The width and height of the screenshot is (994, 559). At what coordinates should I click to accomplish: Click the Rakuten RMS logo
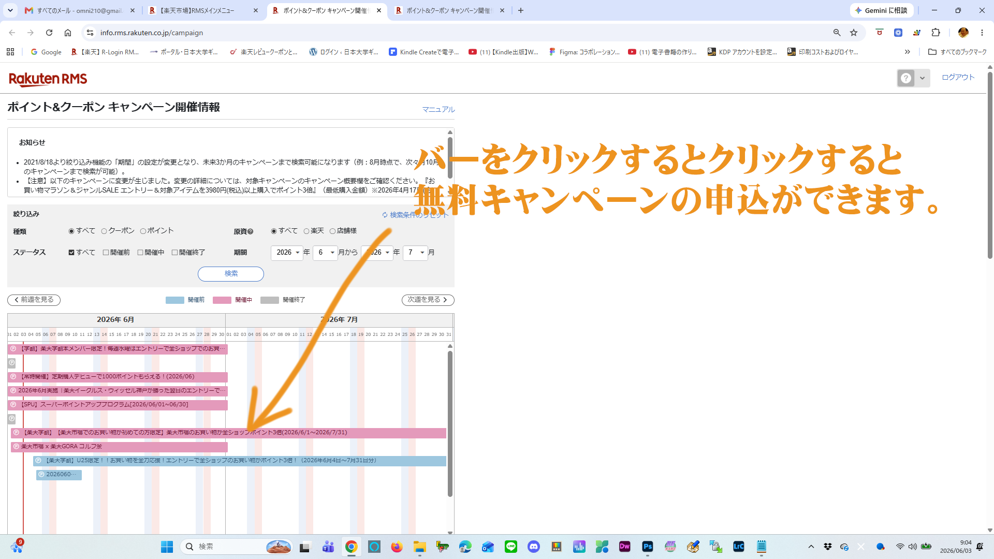click(48, 79)
